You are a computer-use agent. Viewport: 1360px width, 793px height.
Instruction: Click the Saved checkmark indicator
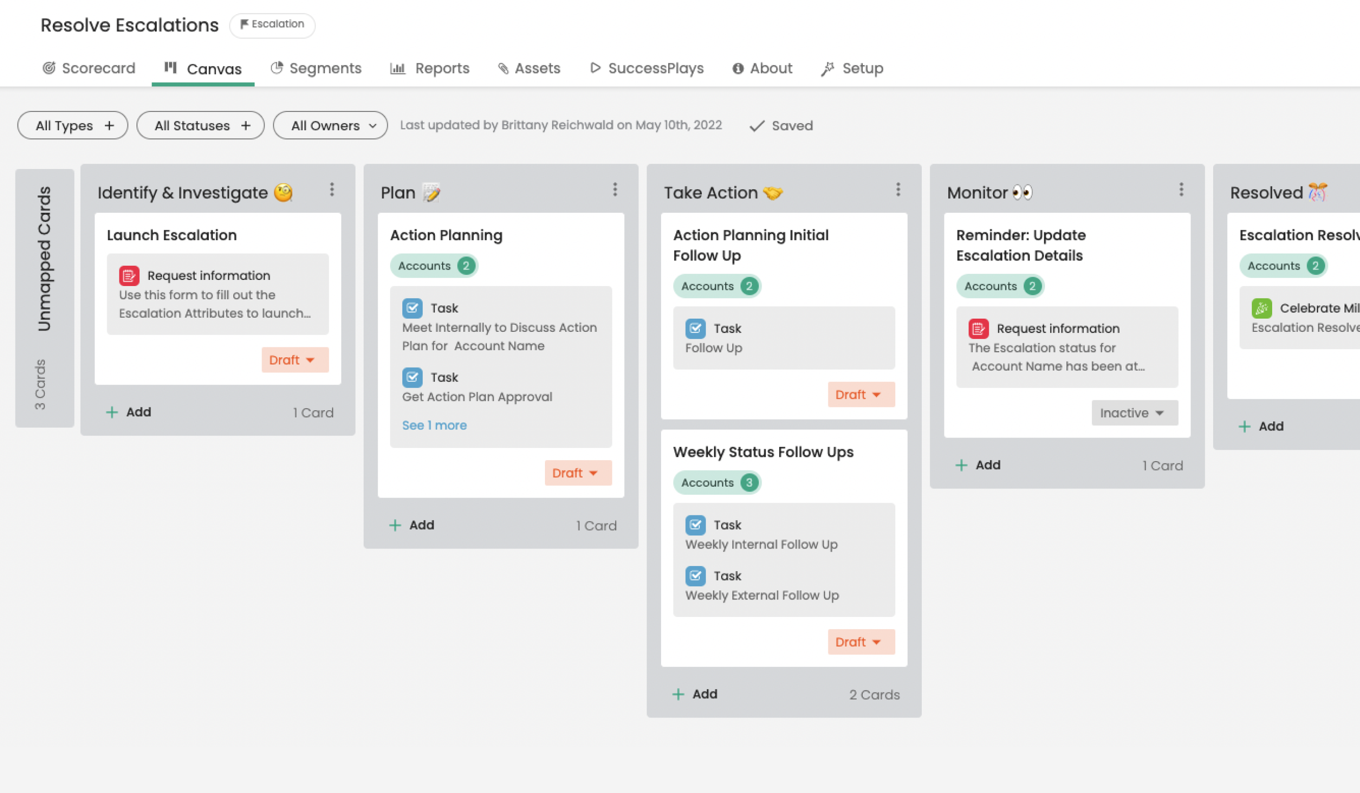pos(781,125)
